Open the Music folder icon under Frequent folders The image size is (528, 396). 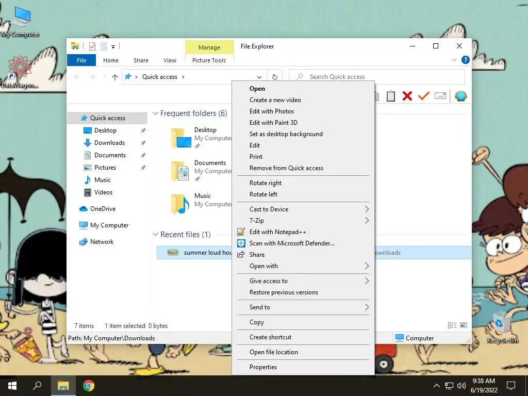point(180,204)
